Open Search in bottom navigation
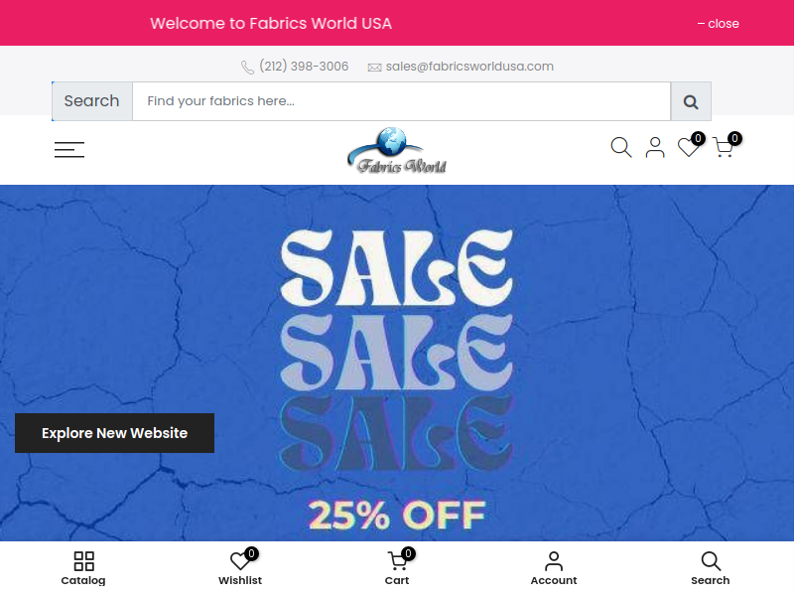 (x=711, y=567)
